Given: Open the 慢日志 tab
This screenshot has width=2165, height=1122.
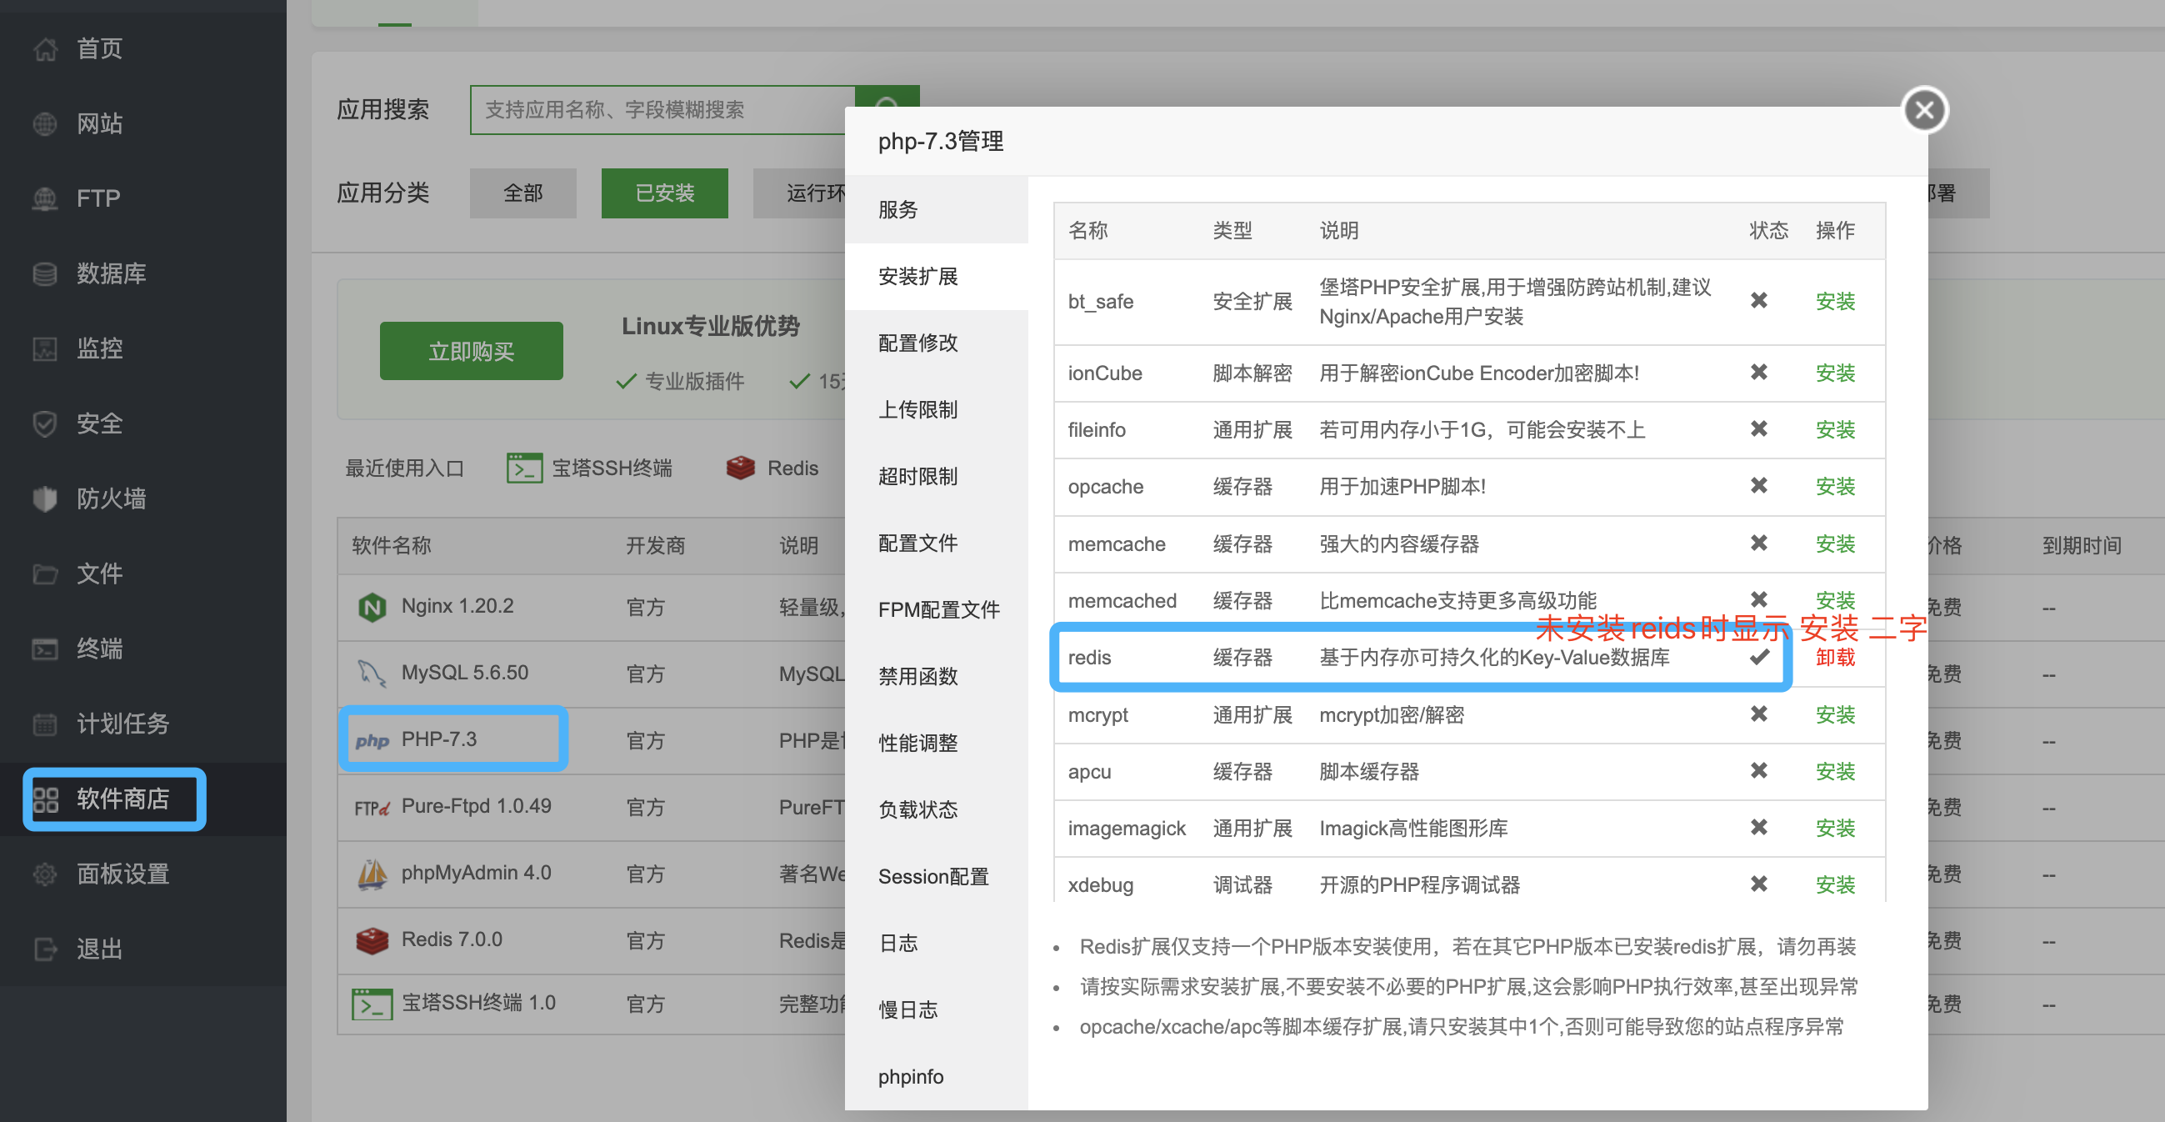Looking at the screenshot, I should (937, 1010).
